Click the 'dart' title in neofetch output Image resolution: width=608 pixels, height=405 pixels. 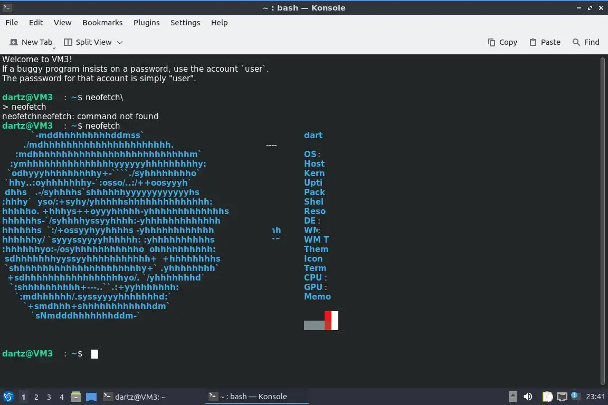click(x=313, y=135)
